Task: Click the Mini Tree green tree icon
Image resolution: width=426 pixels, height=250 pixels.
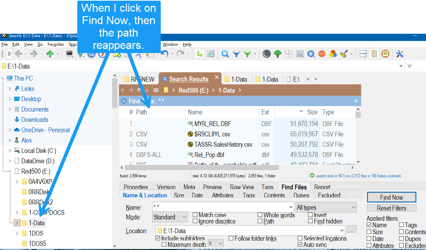Action: [x=278, y=54]
